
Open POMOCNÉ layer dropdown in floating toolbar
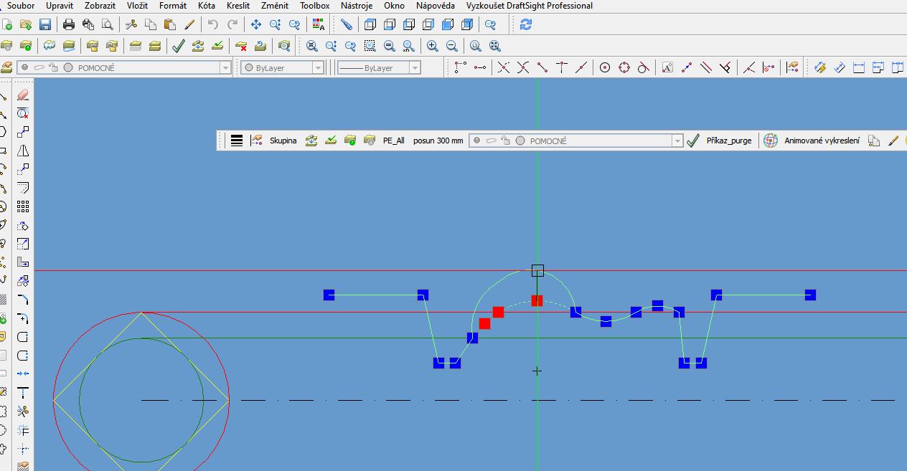point(677,141)
